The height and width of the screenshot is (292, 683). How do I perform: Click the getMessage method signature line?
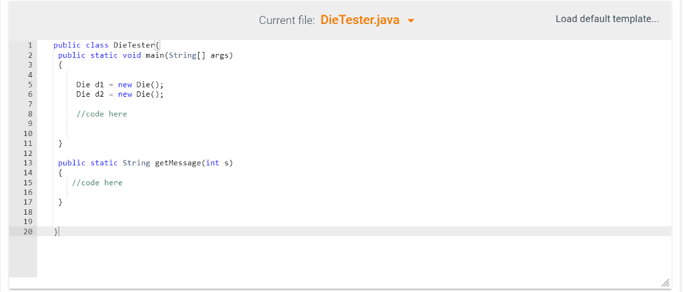(145, 163)
